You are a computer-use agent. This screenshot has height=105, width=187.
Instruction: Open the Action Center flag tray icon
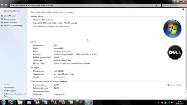162,102
